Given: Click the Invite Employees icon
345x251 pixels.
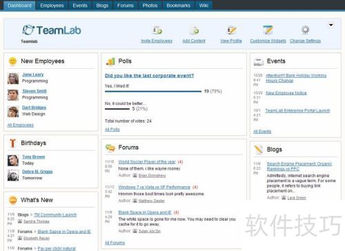Looking at the screenshot, I should (x=157, y=30).
